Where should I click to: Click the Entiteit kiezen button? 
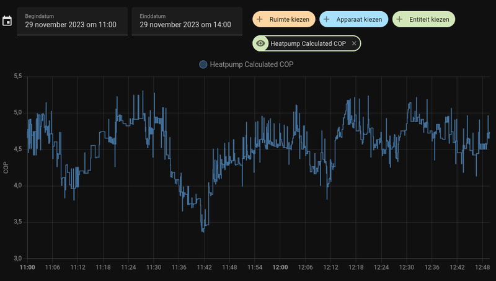pos(423,19)
